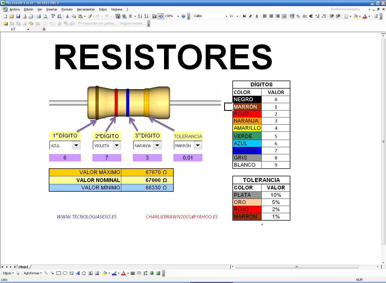Select the WordArt icon in the drawing toolbar
386x283 pixels.
78,273
